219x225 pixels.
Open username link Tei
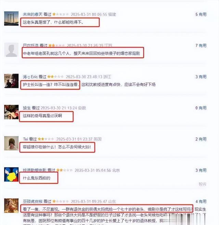pyautogui.click(x=25, y=139)
